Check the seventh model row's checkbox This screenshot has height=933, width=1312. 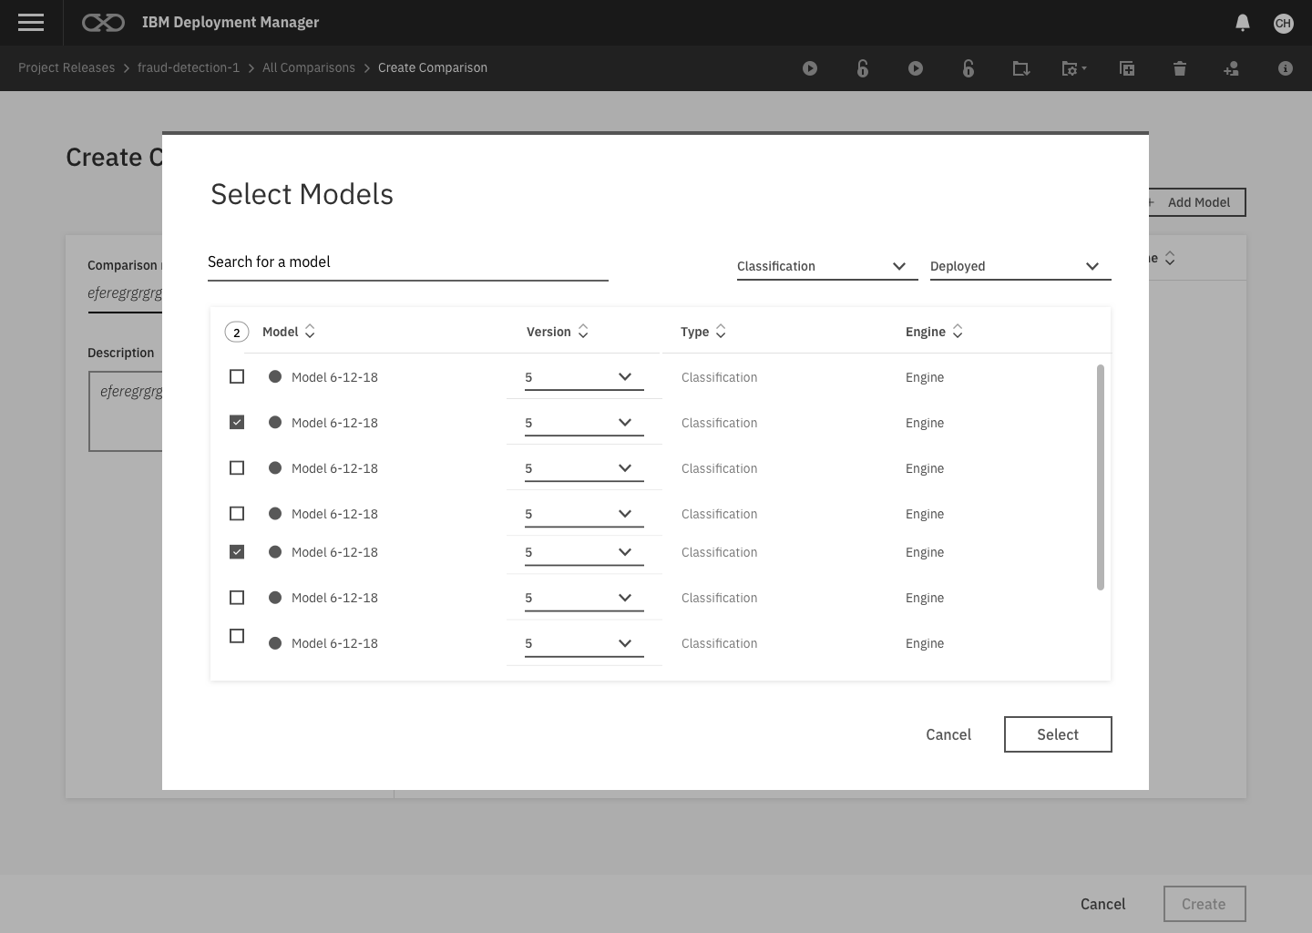237,635
